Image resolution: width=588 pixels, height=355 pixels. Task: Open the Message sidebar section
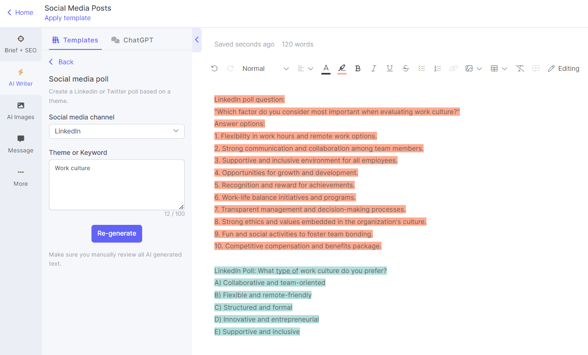[21, 145]
